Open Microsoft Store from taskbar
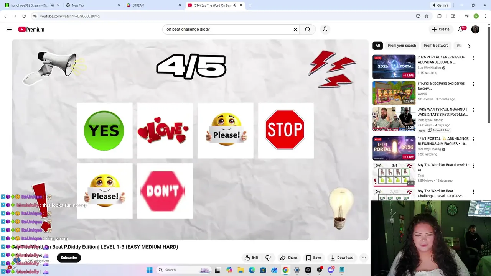Image resolution: width=491 pixels, height=276 pixels. coord(263,270)
